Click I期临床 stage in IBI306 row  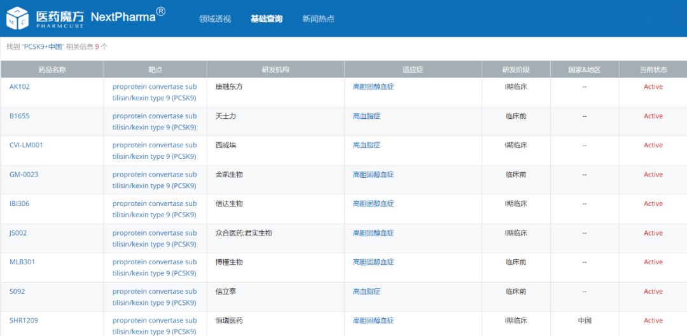pyautogui.click(x=516, y=203)
